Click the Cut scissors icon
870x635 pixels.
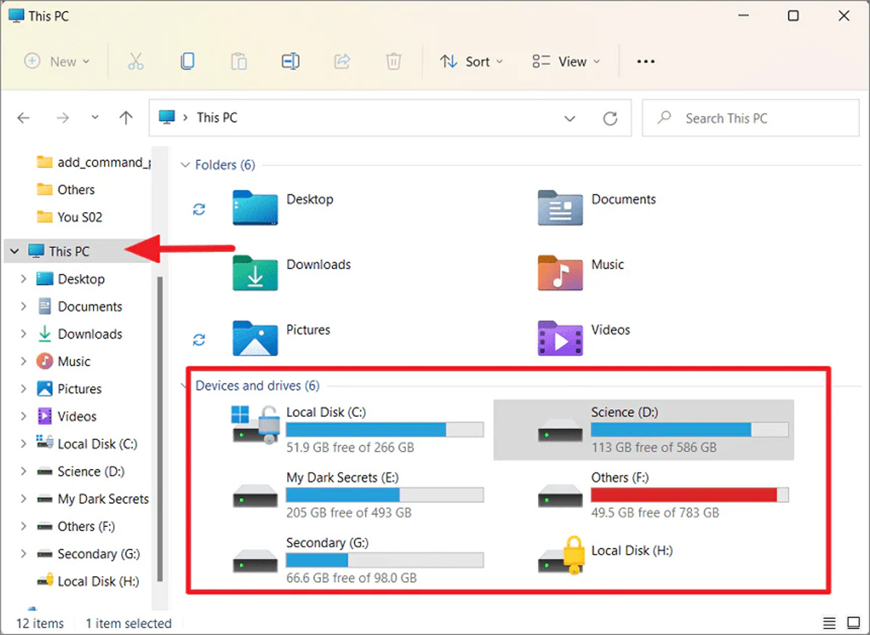[x=136, y=62]
